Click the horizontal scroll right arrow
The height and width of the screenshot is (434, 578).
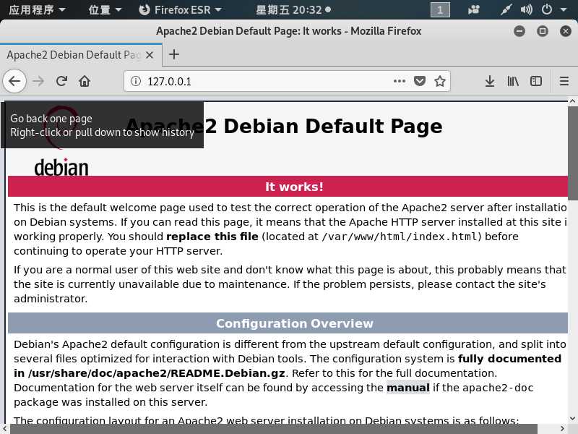563,429
